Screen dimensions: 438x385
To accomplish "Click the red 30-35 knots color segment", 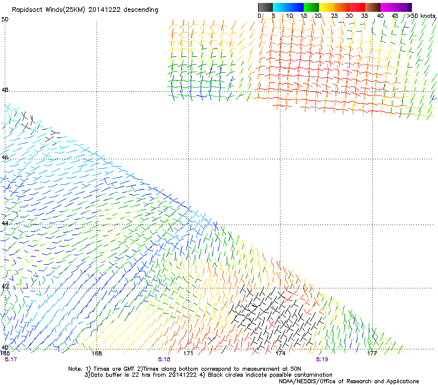I will tap(358, 7).
